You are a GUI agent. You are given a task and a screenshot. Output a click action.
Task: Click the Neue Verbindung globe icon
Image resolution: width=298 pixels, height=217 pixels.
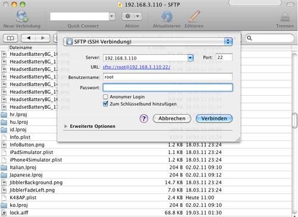click(x=22, y=16)
